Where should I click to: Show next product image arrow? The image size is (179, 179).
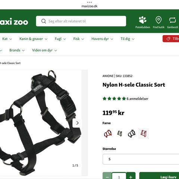point(77,123)
